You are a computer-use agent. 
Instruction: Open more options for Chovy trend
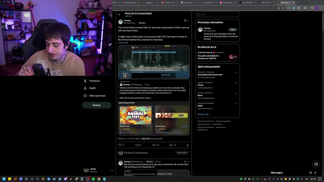click(x=236, y=83)
